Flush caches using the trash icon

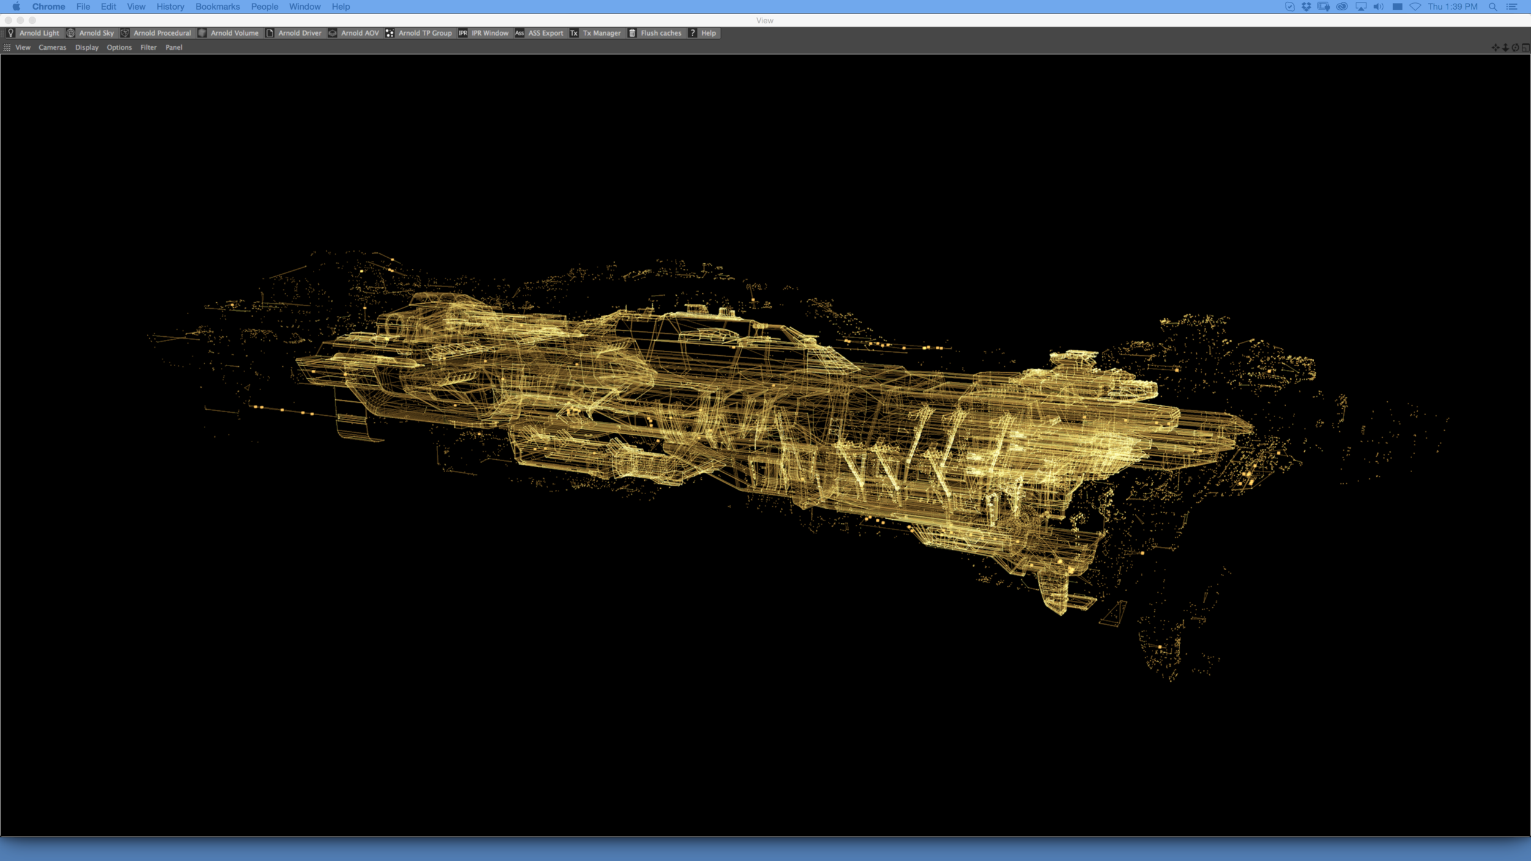(x=632, y=33)
